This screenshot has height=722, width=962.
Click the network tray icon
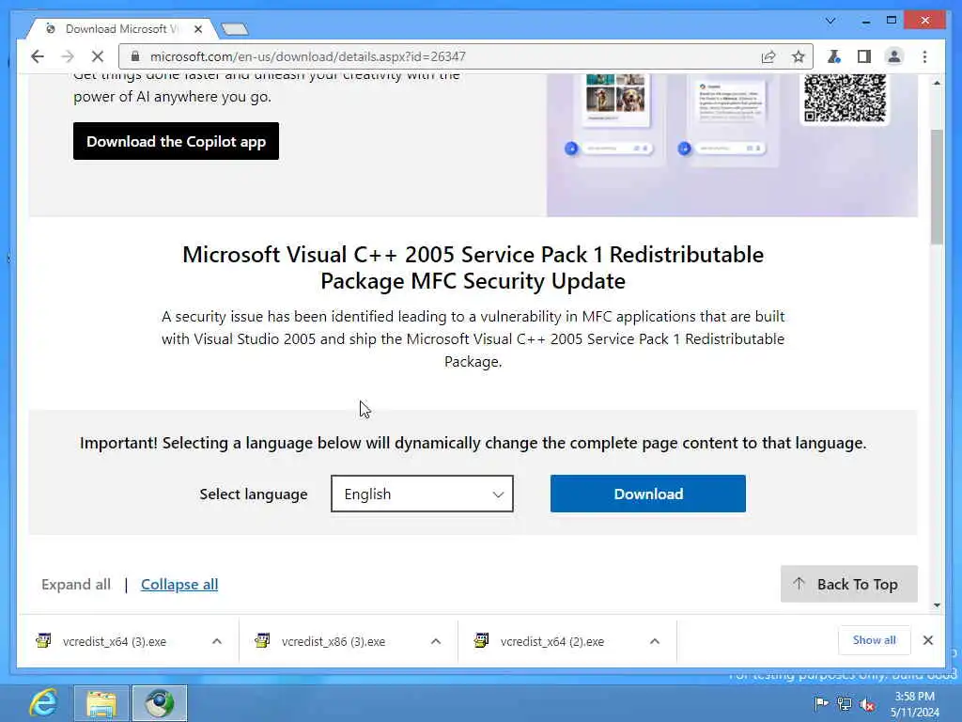pos(845,703)
